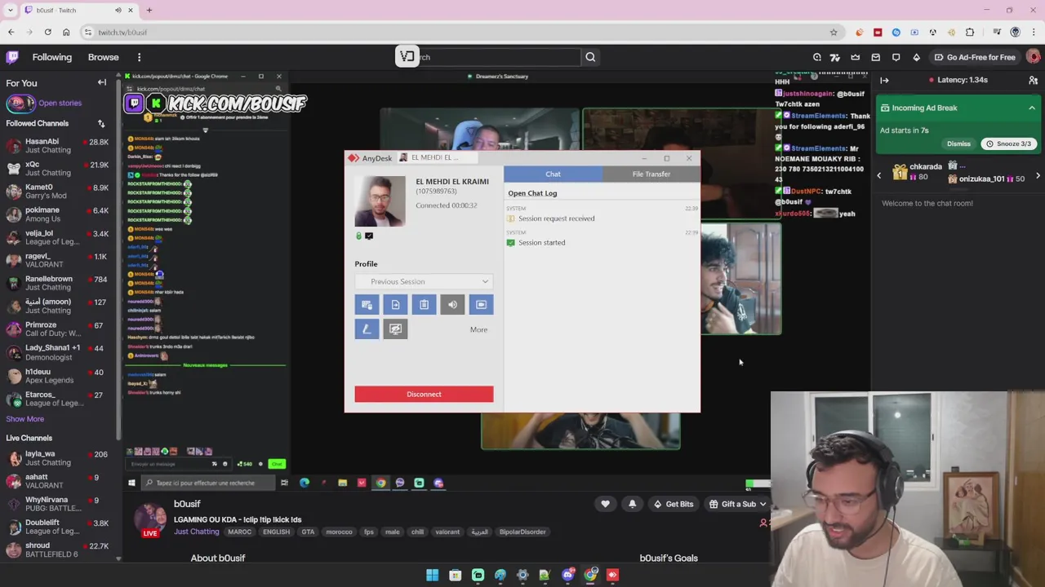Click Go Ad-Free for Free button
This screenshot has width=1045, height=587.
point(975,57)
